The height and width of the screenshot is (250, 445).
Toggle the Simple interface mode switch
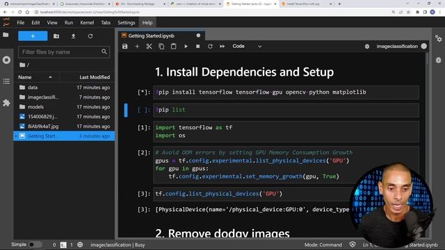coord(35,244)
